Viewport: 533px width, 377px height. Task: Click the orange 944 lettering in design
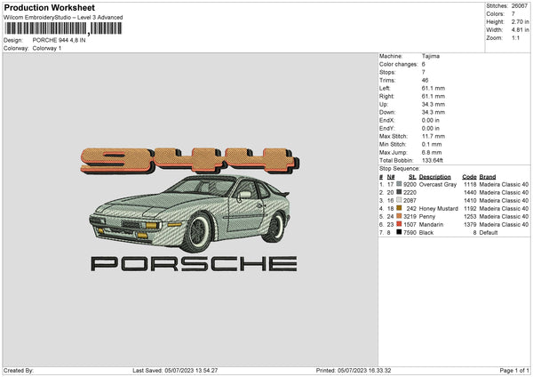coord(187,160)
